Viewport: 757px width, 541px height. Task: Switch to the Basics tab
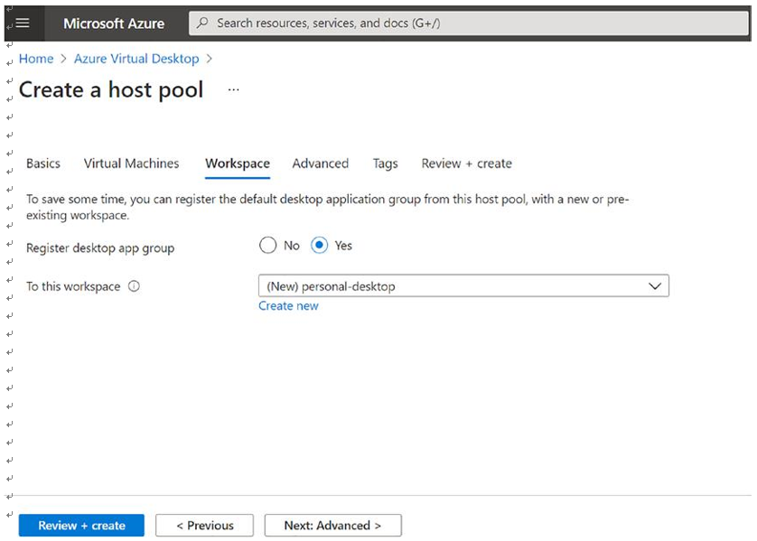(43, 163)
